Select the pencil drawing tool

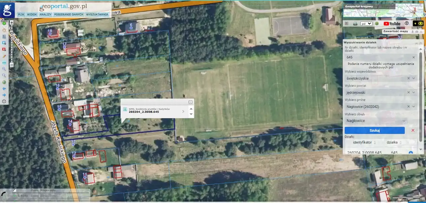(x=4, y=56)
